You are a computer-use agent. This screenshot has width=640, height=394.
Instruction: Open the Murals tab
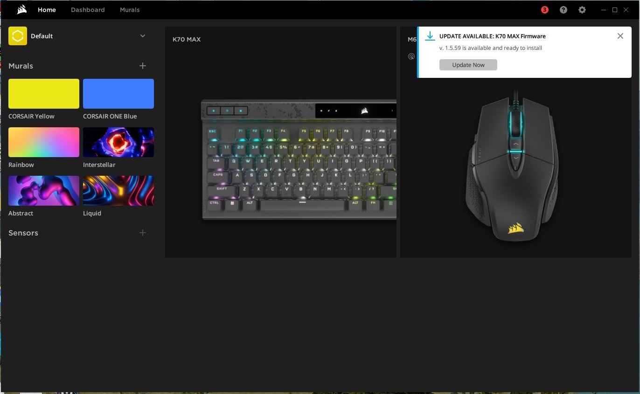click(130, 10)
